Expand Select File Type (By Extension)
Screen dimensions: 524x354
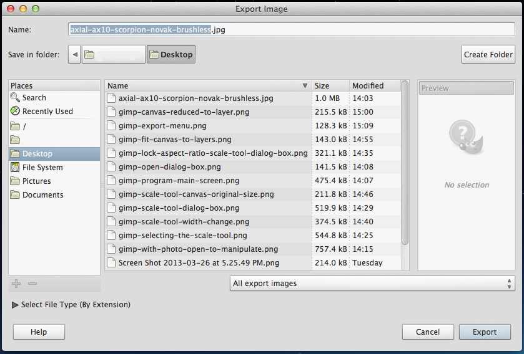(x=16, y=305)
